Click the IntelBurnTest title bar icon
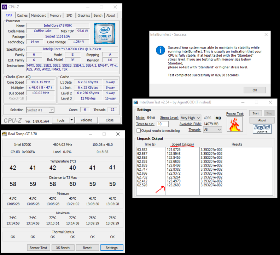The height and width of the screenshot is (255, 280). [x=136, y=102]
